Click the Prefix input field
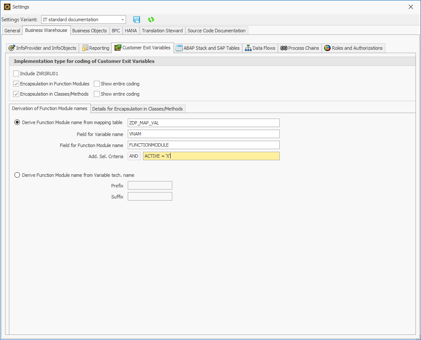The image size is (421, 340). click(149, 185)
